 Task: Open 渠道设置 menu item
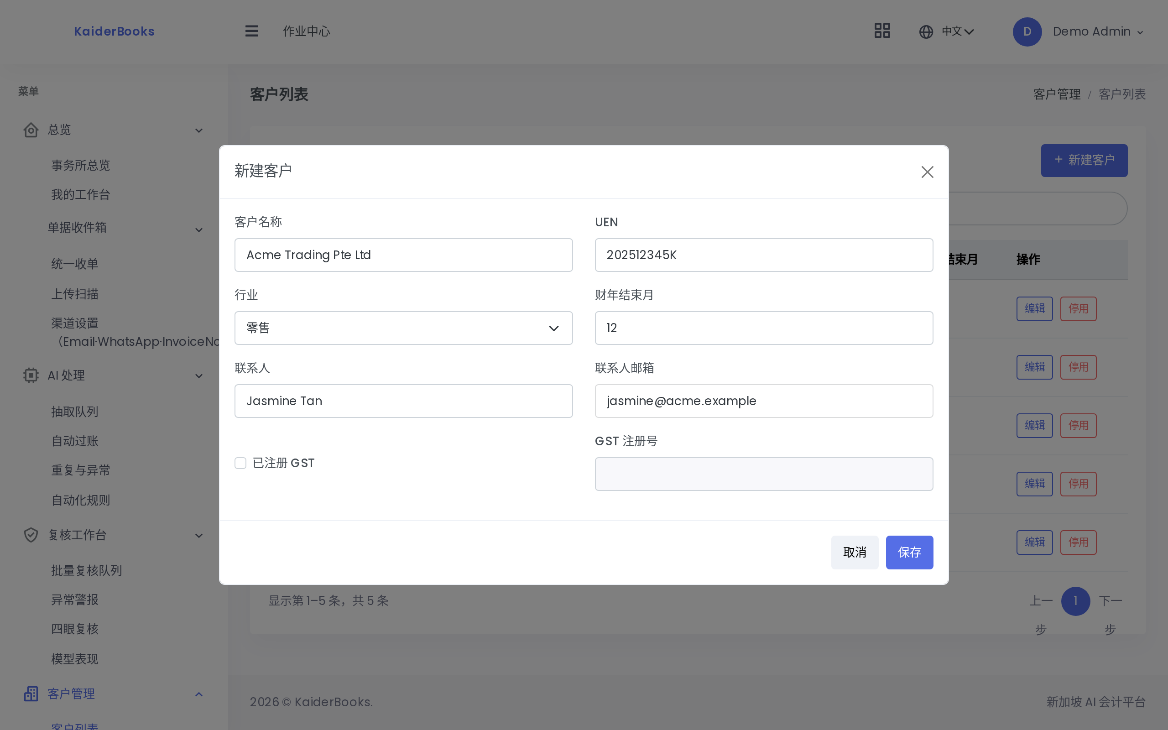coord(135,332)
